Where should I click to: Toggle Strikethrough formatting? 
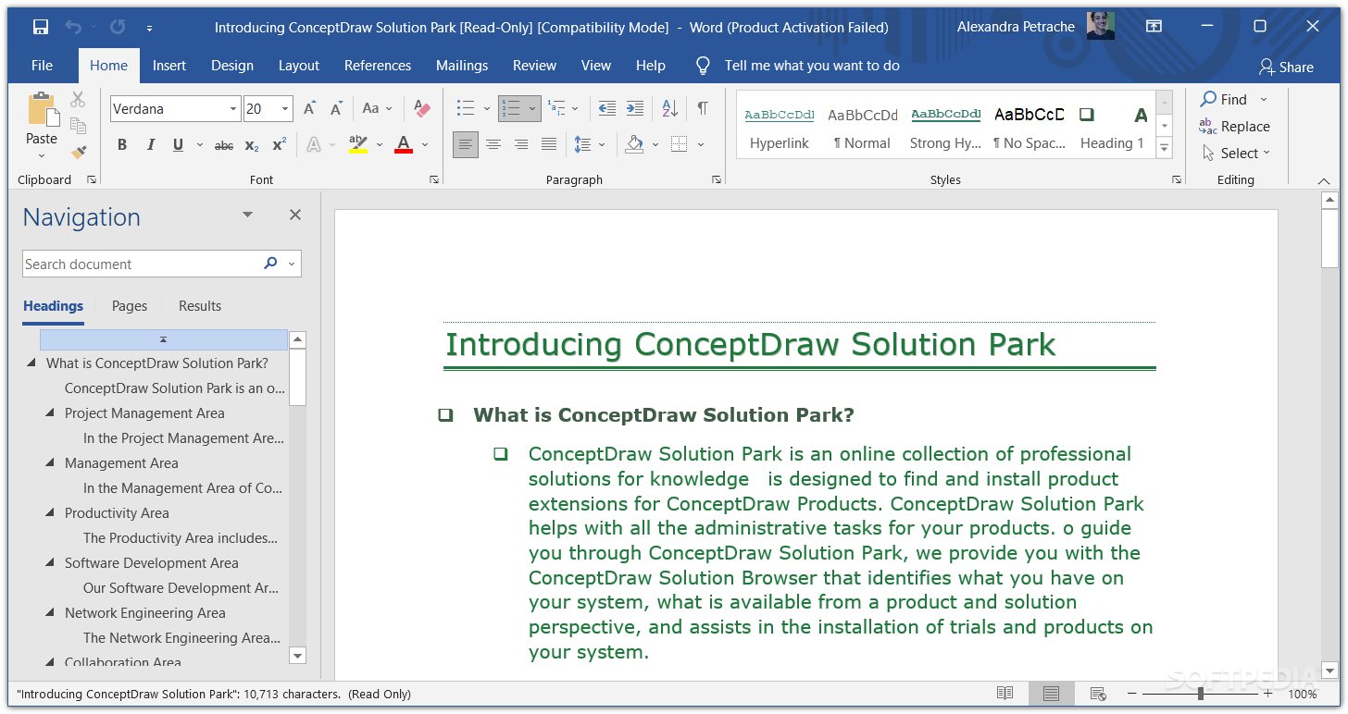224,145
